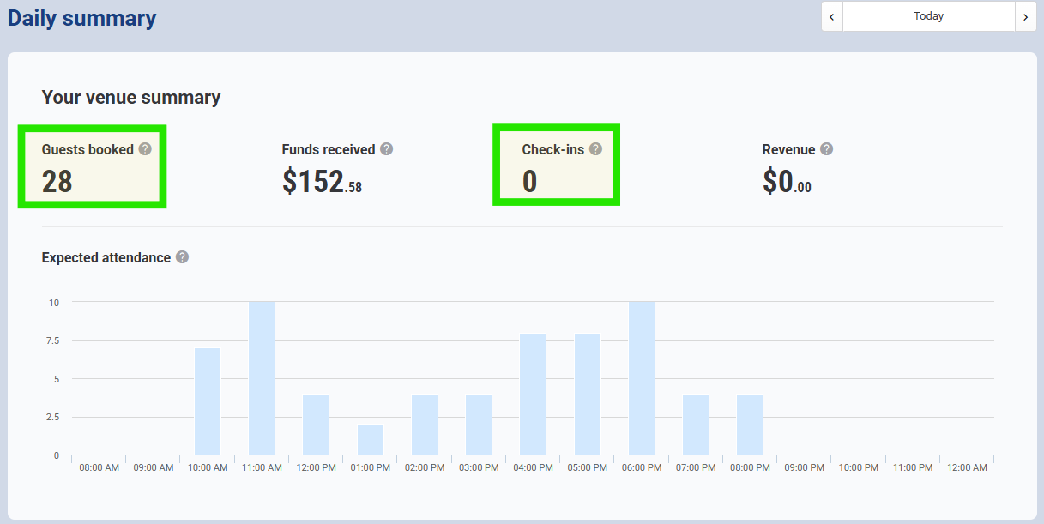This screenshot has height=524, width=1044.
Task: Go to the previous day arrow
Action: point(831,16)
